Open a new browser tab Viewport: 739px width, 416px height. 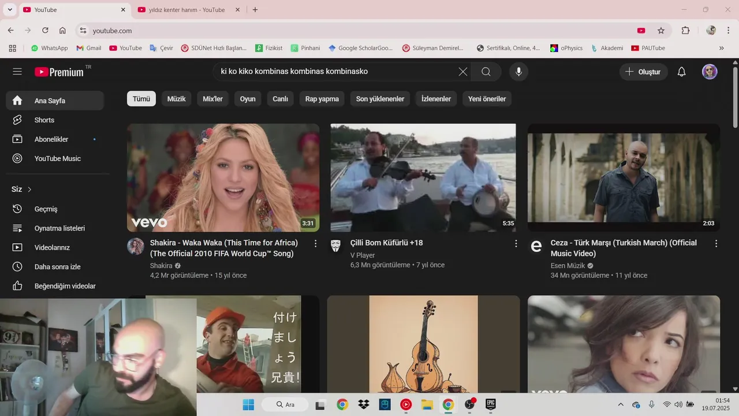[x=255, y=10]
